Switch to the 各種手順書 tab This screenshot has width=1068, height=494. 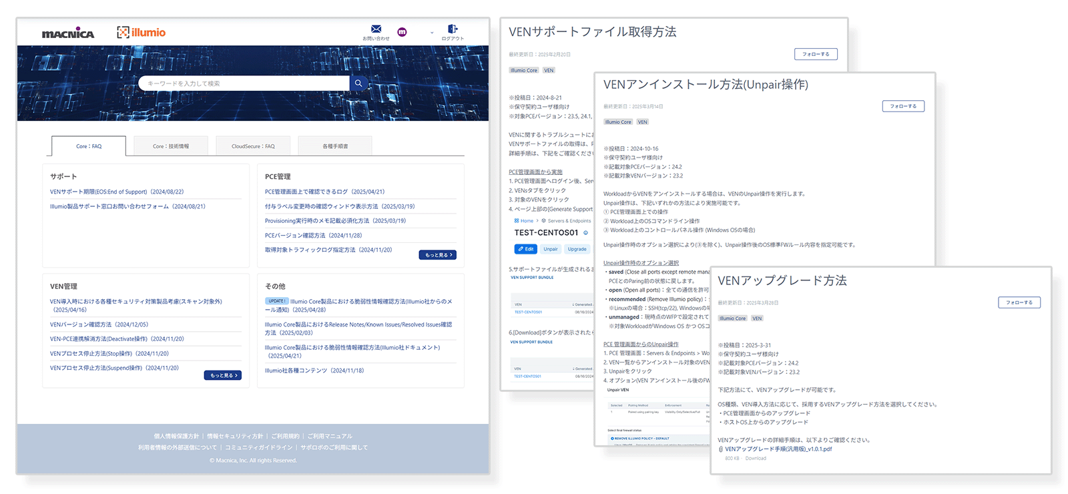[x=335, y=146]
